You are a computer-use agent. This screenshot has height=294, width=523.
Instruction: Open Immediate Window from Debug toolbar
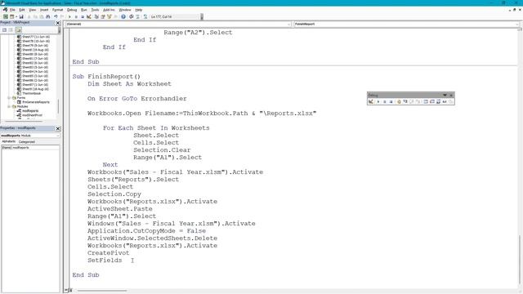432,101
